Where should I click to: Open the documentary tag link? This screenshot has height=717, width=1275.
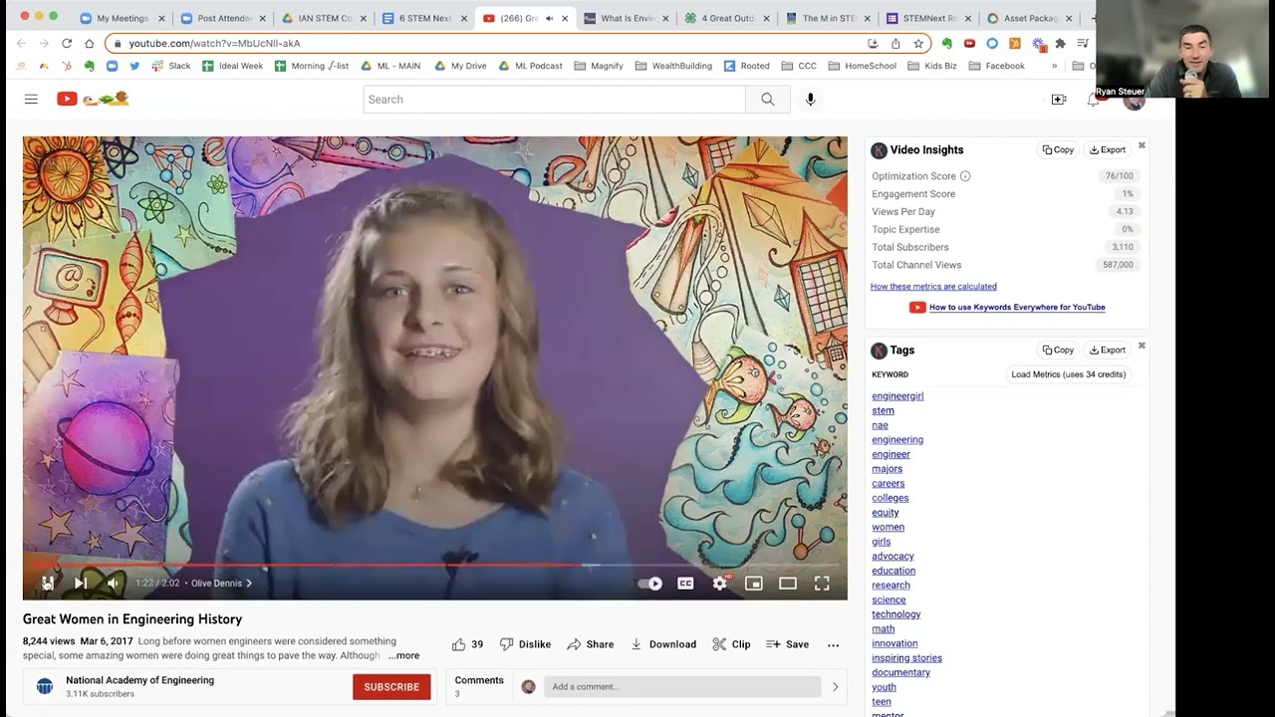(900, 672)
